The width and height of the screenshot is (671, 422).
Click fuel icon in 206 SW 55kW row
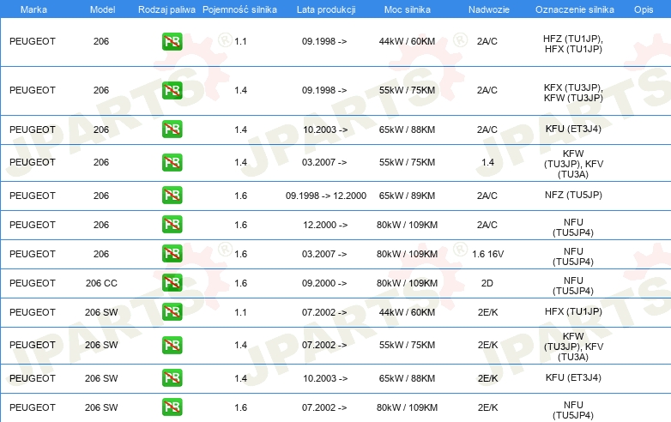pyautogui.click(x=172, y=345)
